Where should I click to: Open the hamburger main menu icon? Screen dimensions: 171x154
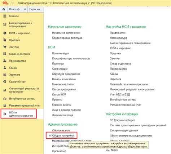(13, 3)
